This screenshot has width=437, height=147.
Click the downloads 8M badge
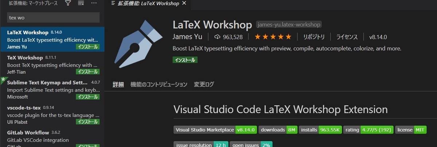(x=278, y=130)
